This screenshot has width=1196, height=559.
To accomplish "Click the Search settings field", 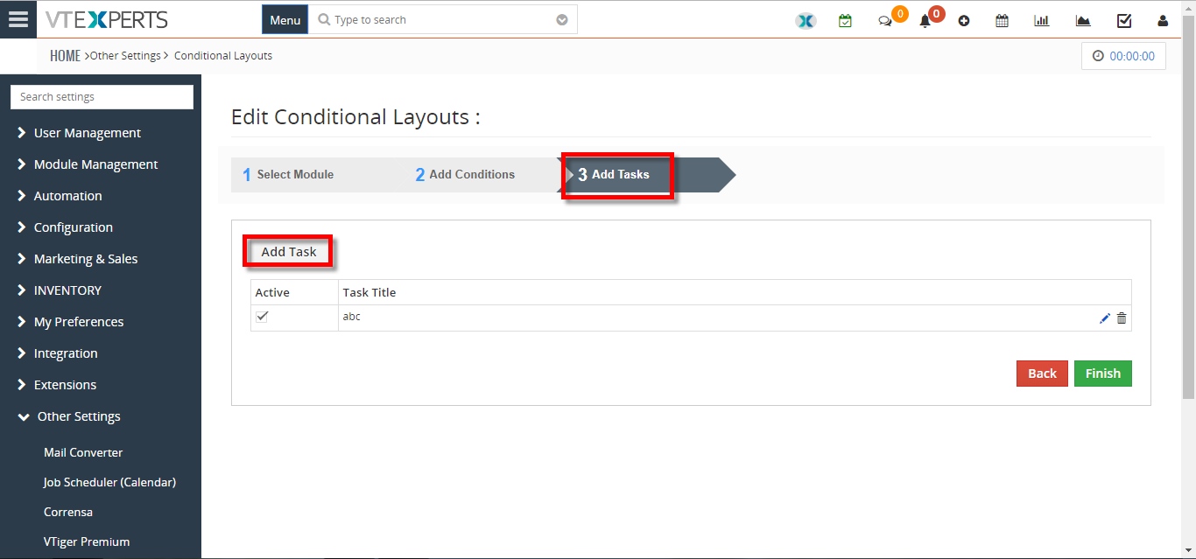I will [x=102, y=97].
